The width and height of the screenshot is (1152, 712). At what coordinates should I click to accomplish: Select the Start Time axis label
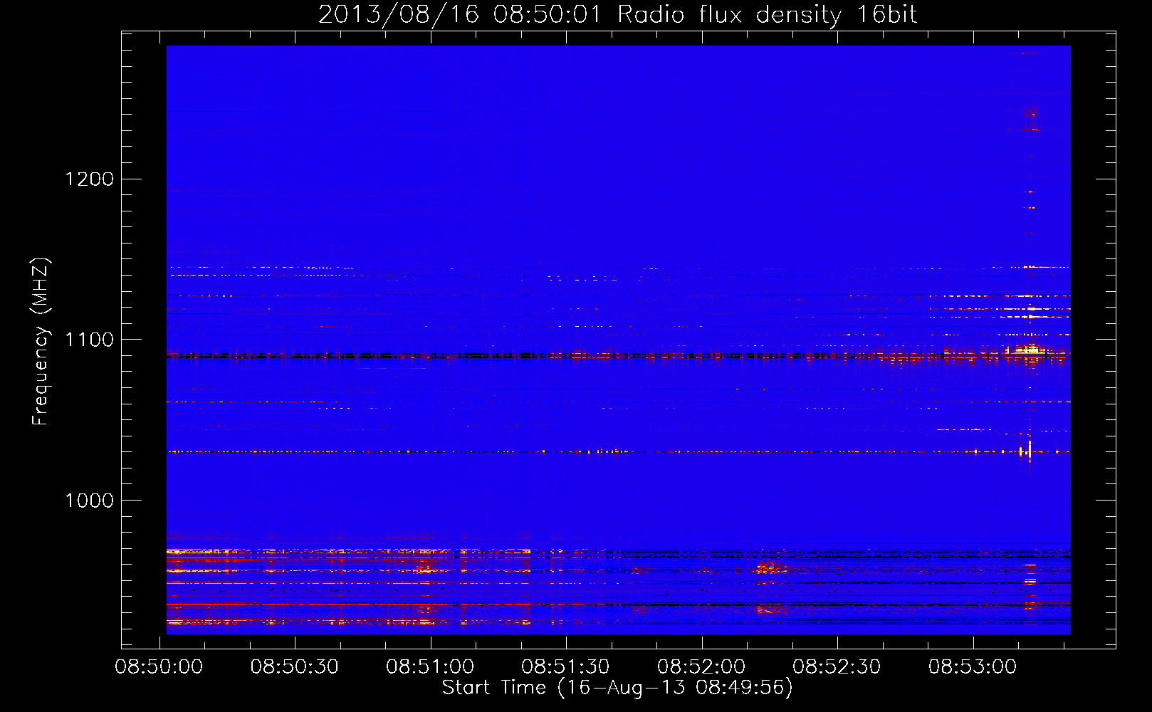click(617, 688)
